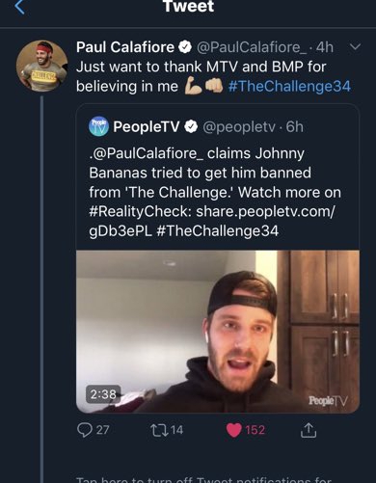Open the #TheChallenge34 hashtag in blue
The image size is (376, 483).
[289, 86]
